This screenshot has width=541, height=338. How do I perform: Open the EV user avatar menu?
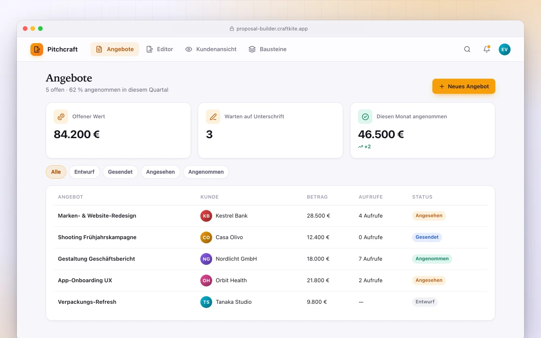coord(505,49)
